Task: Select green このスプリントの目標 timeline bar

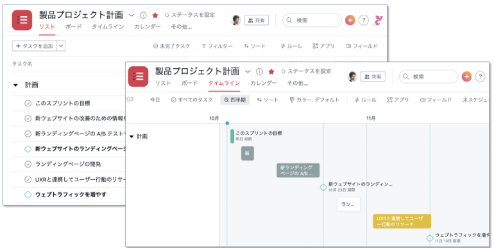Action: pyautogui.click(x=232, y=136)
